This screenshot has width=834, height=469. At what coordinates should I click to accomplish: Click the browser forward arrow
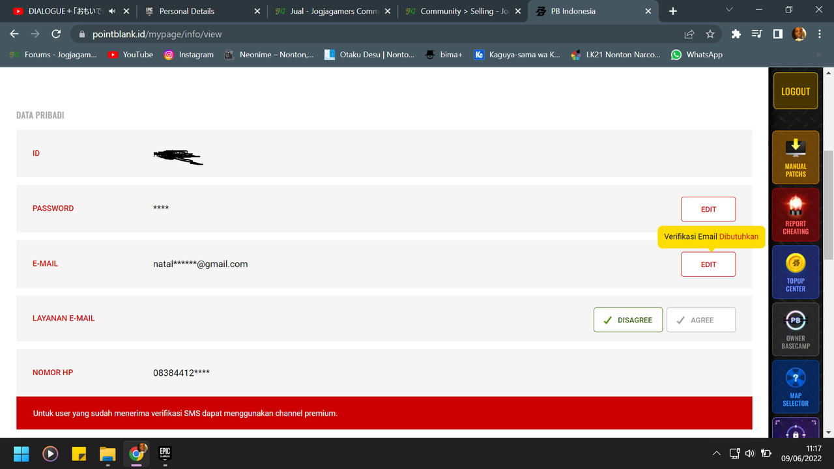click(x=35, y=34)
